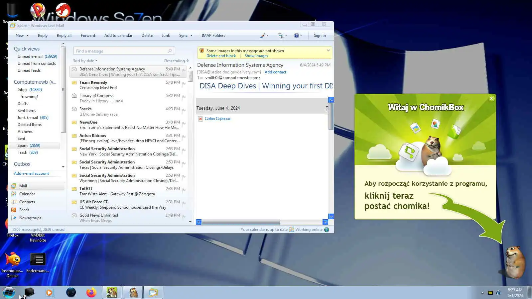Show hidden system tray icons
The width and height of the screenshot is (532, 299).
tap(482, 293)
